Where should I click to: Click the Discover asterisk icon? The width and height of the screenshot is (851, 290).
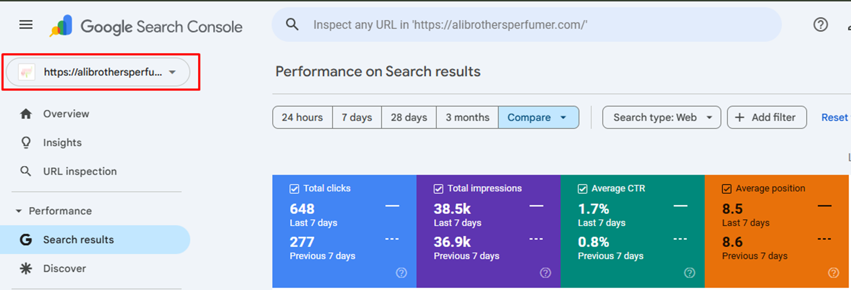(26, 268)
